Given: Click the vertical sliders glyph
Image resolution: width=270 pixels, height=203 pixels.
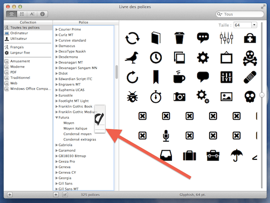Looking at the screenshot, I should coord(226,38).
